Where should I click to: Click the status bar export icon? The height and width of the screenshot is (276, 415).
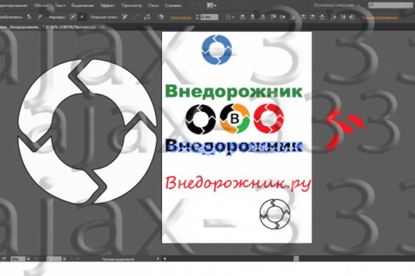(x=3, y=259)
